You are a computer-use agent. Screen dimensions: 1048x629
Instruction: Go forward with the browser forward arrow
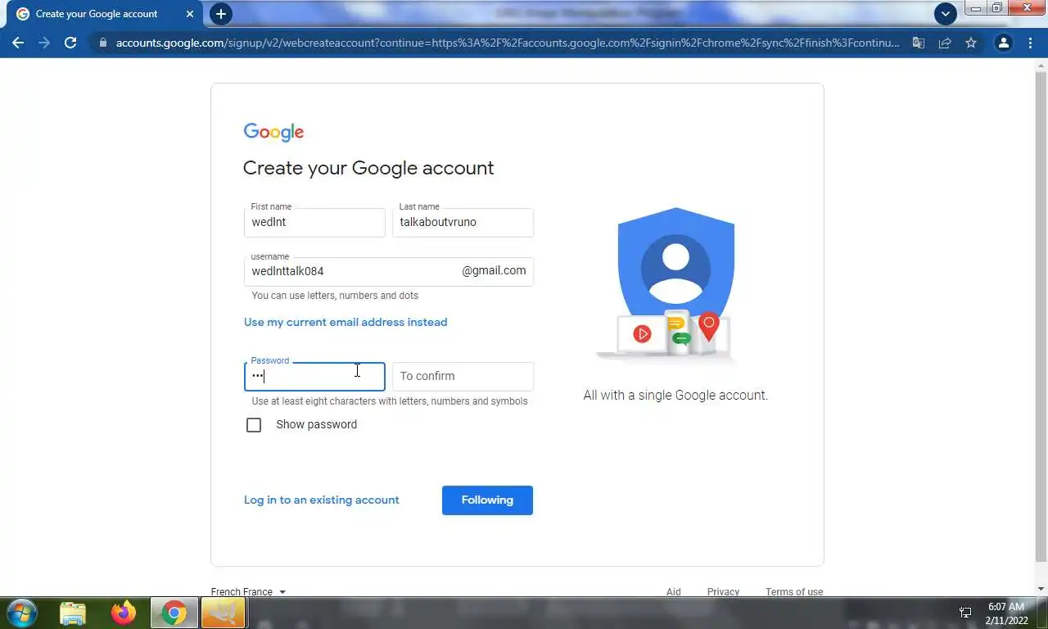point(44,43)
